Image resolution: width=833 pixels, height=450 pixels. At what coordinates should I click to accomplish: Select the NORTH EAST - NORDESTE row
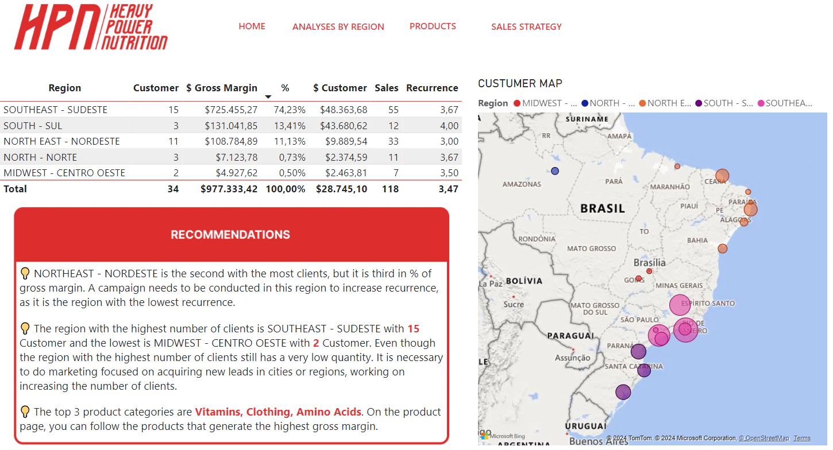(231, 141)
